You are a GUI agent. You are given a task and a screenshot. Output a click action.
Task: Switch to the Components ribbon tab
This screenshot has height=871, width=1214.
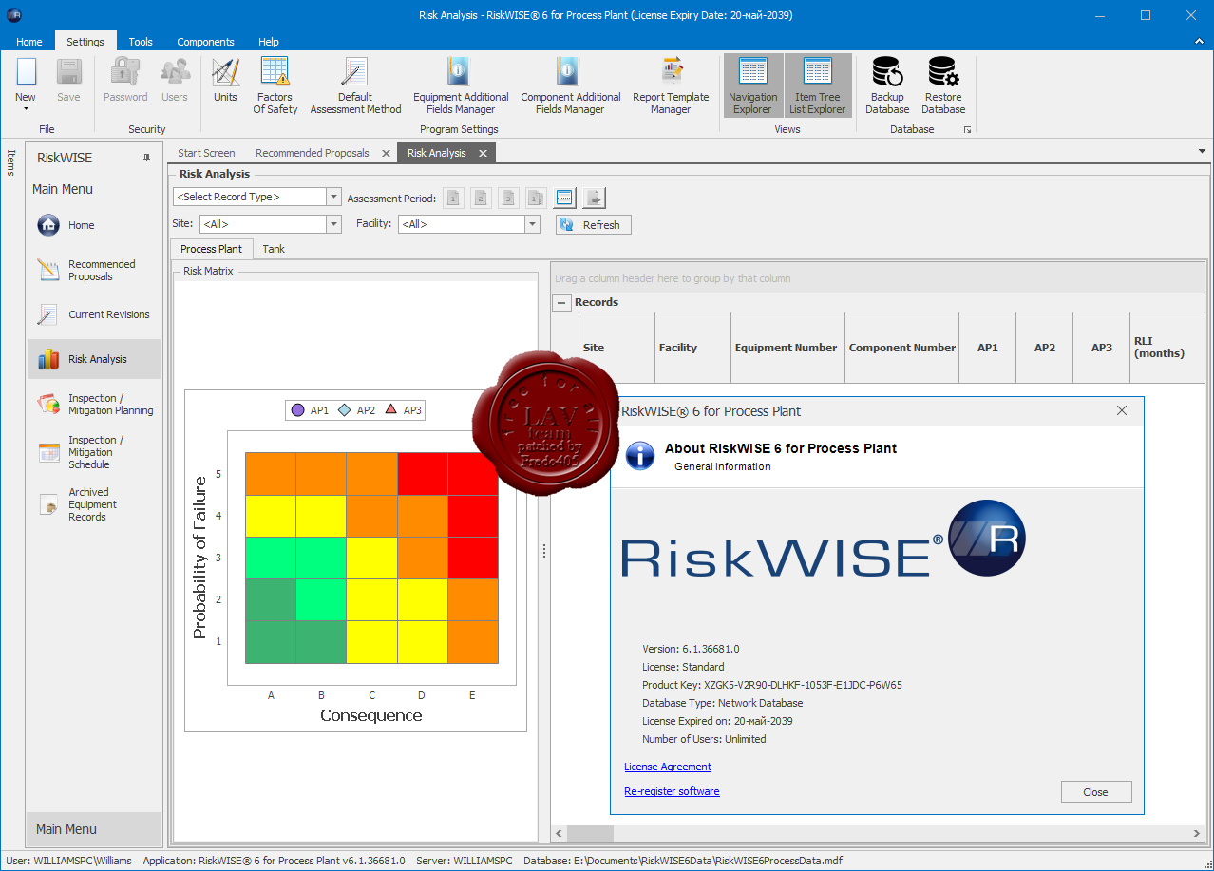point(205,42)
